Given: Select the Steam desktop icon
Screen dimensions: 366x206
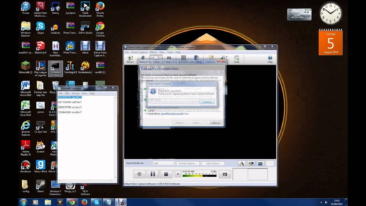Looking at the screenshot, I should point(41,186).
